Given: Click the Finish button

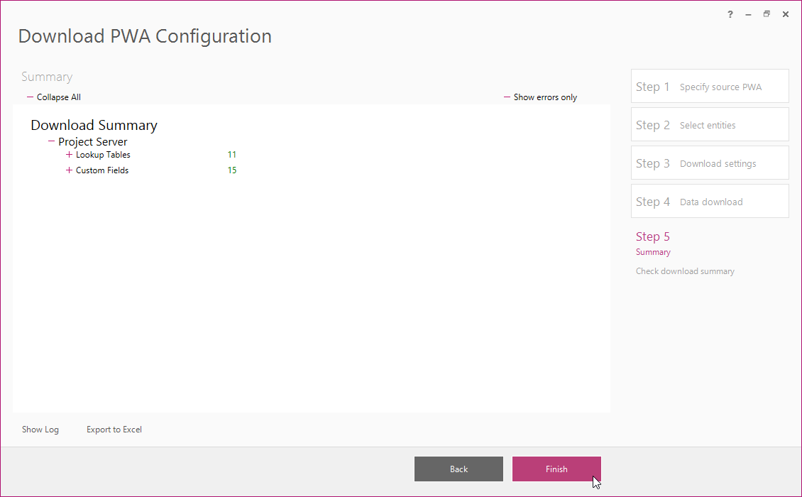Looking at the screenshot, I should [556, 469].
